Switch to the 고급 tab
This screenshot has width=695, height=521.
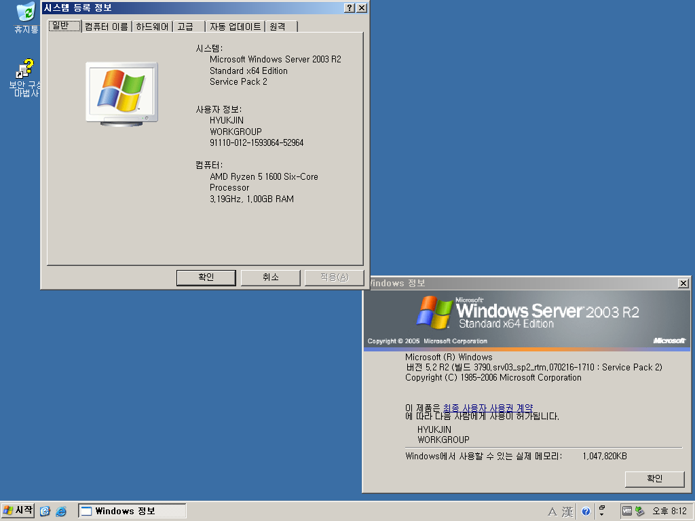[189, 26]
